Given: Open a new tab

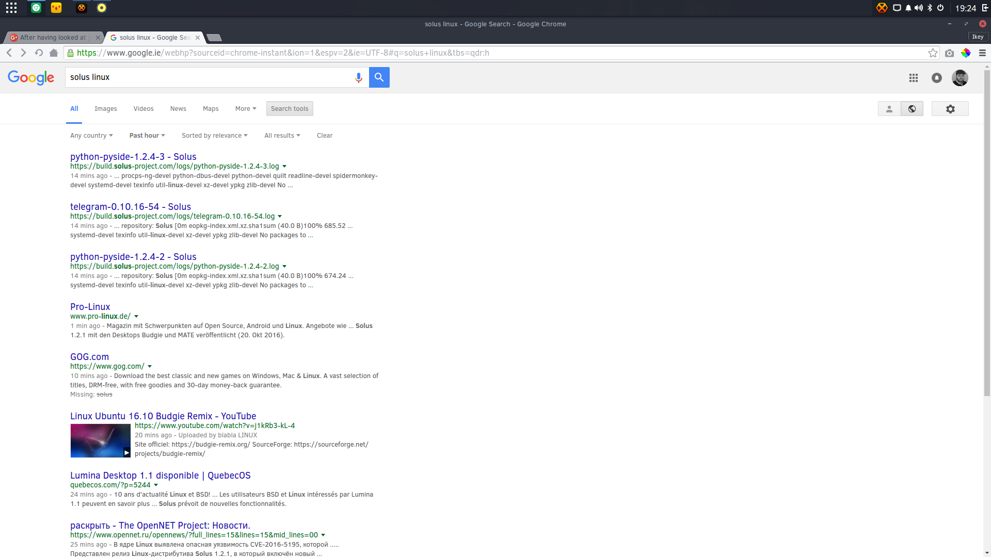Looking at the screenshot, I should (214, 38).
